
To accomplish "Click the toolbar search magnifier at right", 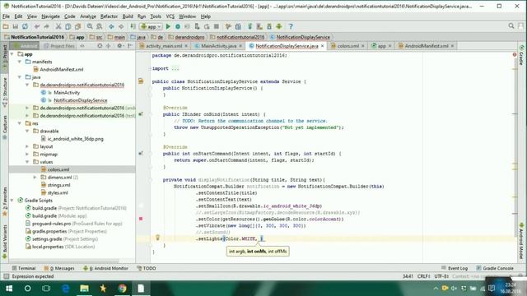I will pyautogui.click(x=511, y=26).
